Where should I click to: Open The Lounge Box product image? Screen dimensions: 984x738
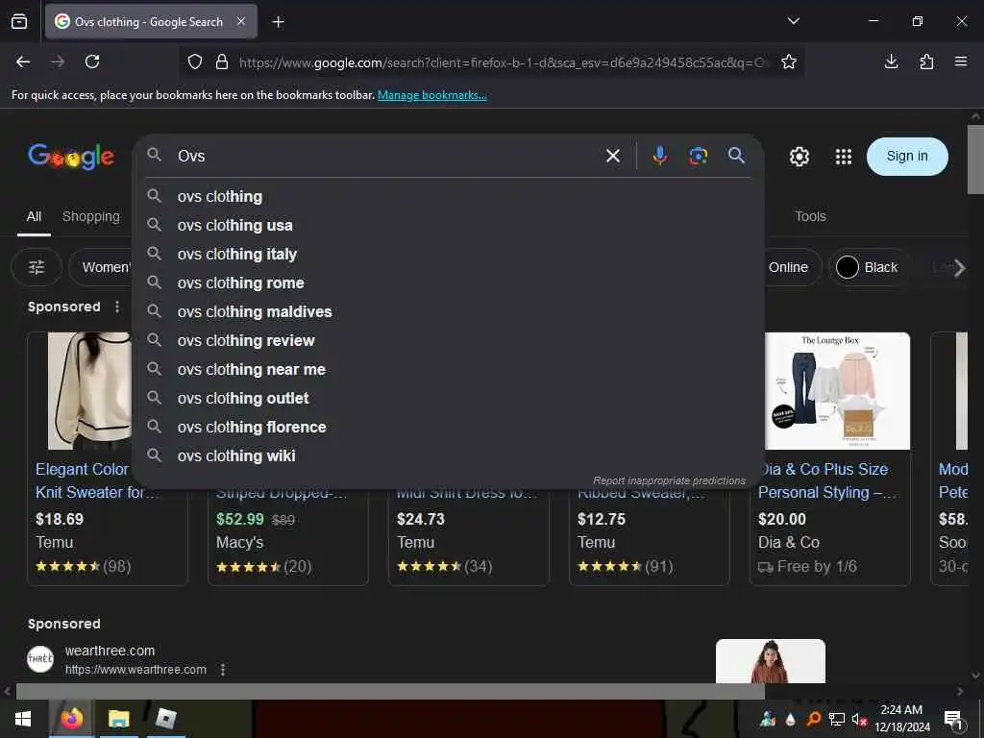tap(837, 391)
